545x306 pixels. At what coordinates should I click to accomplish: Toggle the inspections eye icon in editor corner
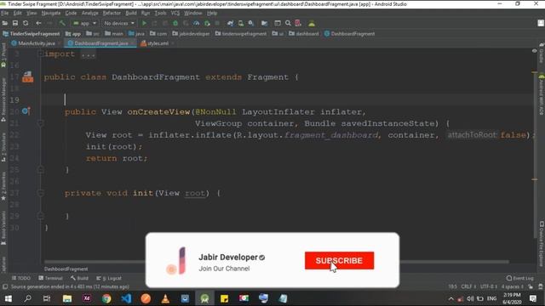(x=534, y=51)
